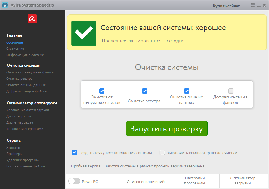Disable the Очистка реестра checkbox
Image resolution: width=269 pixels, height=189 pixels.
pos(145,91)
